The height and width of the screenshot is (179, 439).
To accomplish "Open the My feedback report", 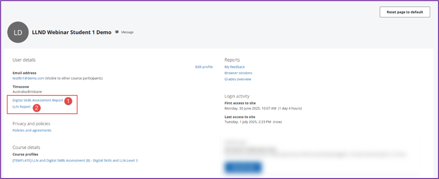I will [235, 67].
